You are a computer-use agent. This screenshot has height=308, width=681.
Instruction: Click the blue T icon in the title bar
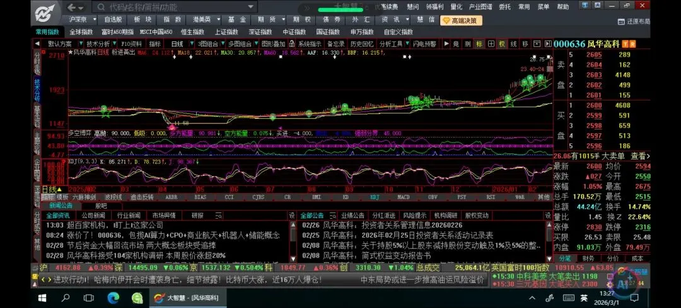coord(586,6)
